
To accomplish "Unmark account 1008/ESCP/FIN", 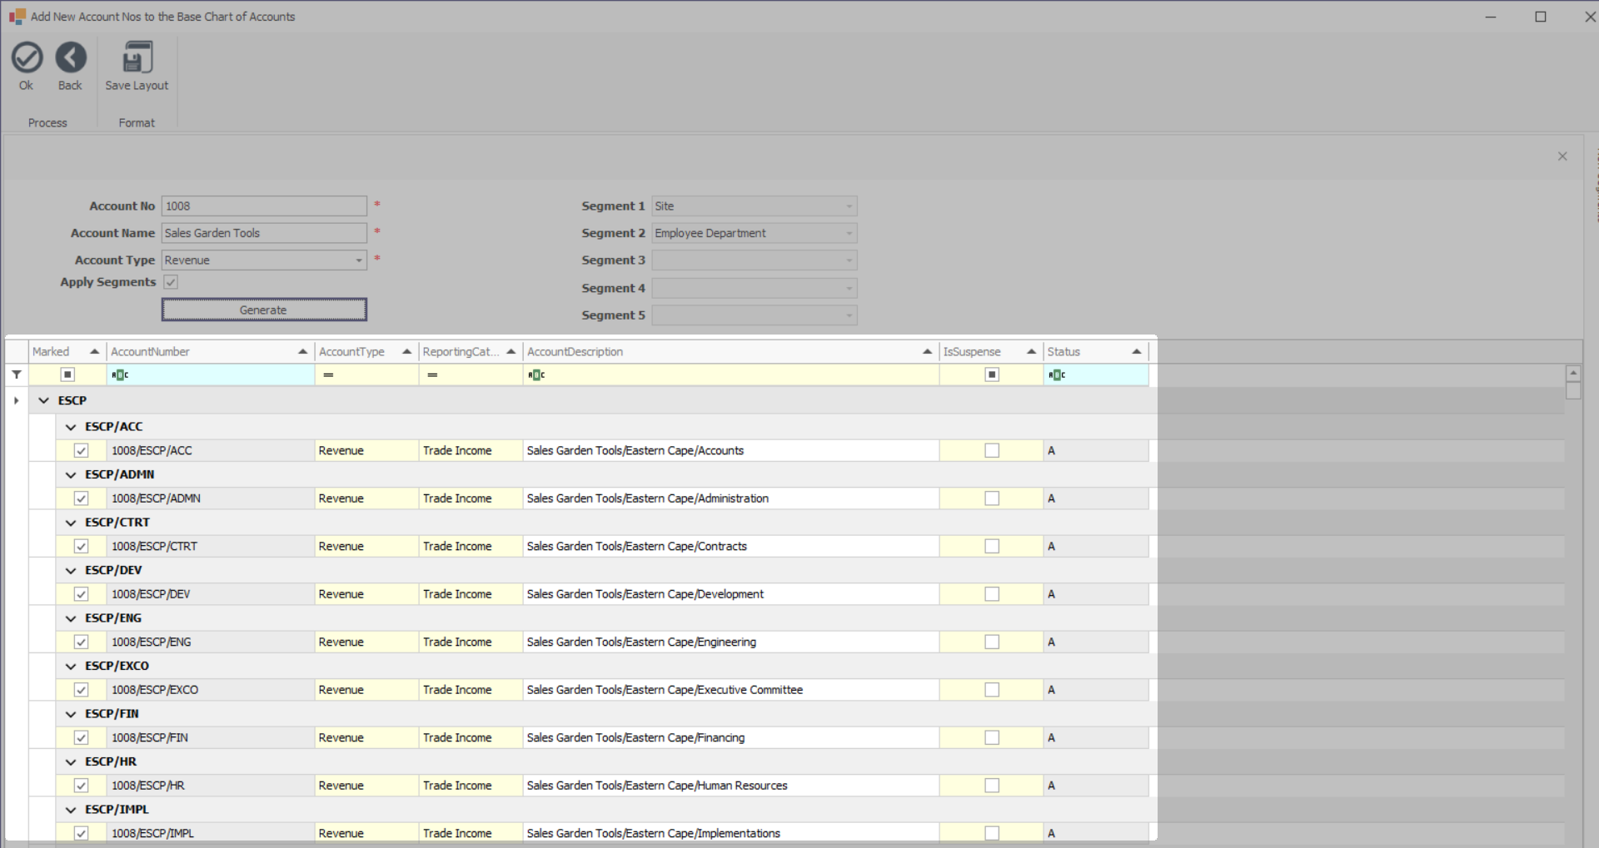I will 81,737.
